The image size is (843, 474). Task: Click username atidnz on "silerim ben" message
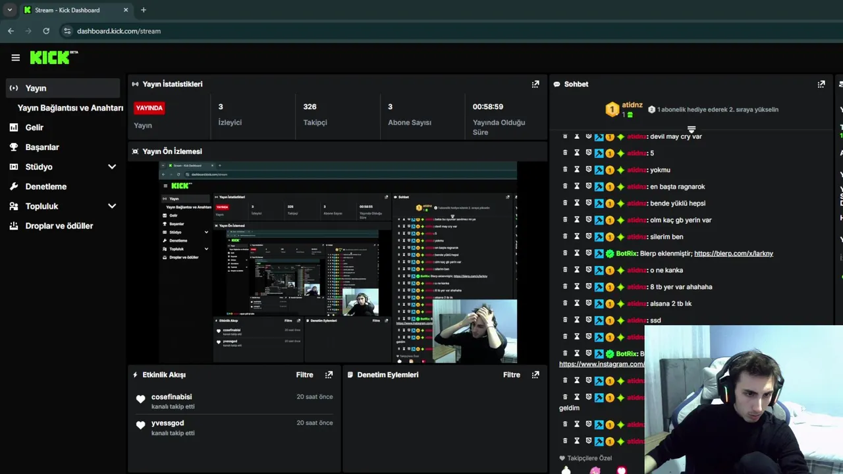(x=636, y=236)
